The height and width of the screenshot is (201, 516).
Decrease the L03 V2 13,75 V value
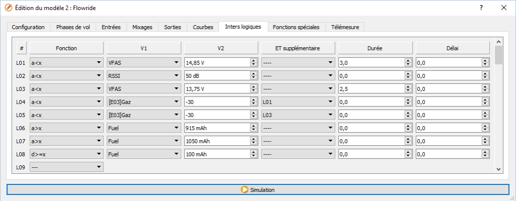[253, 91]
